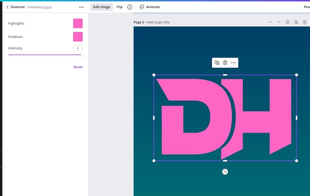The height and width of the screenshot is (196, 310).
Task: Click the back arrow beside Duotone
Action: [x=8, y=7]
